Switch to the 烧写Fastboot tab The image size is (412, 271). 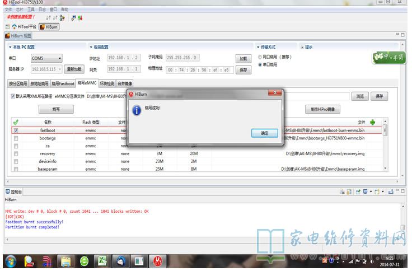pos(63,83)
